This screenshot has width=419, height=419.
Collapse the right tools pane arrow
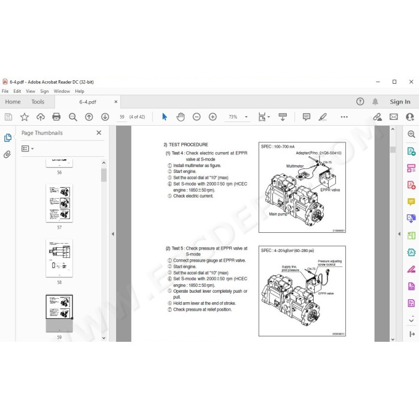[399, 234]
